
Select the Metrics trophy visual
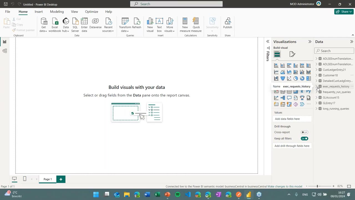click(x=302, y=98)
